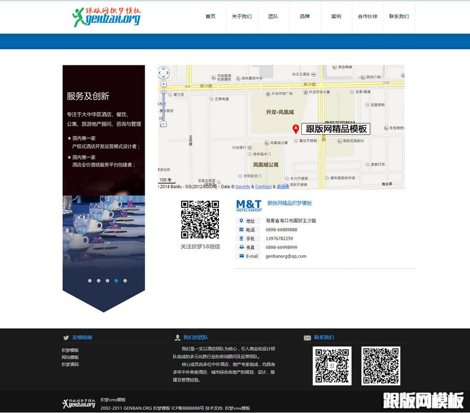Image resolution: width=470 pixels, height=413 pixels.
Task: Click the red marker A on the map
Action: (x=295, y=127)
